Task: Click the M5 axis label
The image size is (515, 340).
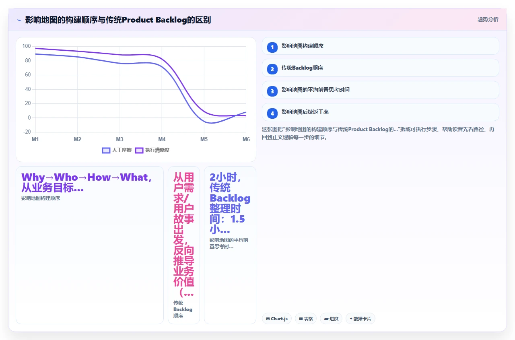Action: coord(204,139)
